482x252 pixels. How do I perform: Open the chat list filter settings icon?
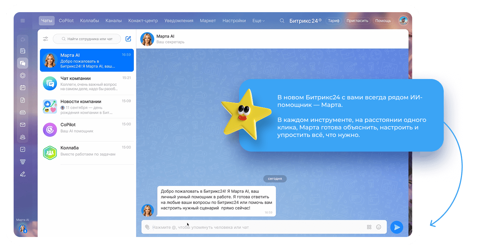(45, 39)
